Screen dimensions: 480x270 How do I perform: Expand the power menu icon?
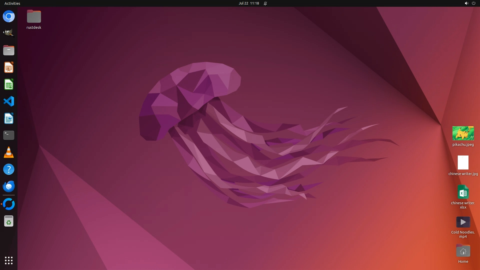(x=473, y=3)
